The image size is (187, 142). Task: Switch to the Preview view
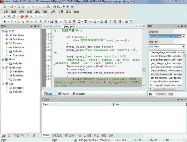64,94
